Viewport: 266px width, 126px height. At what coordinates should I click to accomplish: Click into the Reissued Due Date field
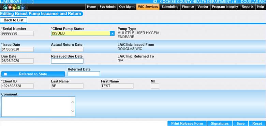[67, 61]
